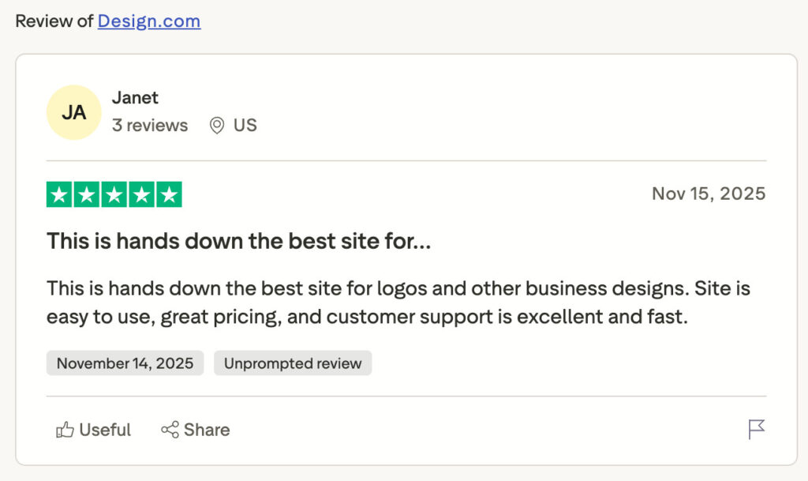The image size is (808, 481).
Task: Click the yellow JA avatar circle
Action: tap(74, 112)
